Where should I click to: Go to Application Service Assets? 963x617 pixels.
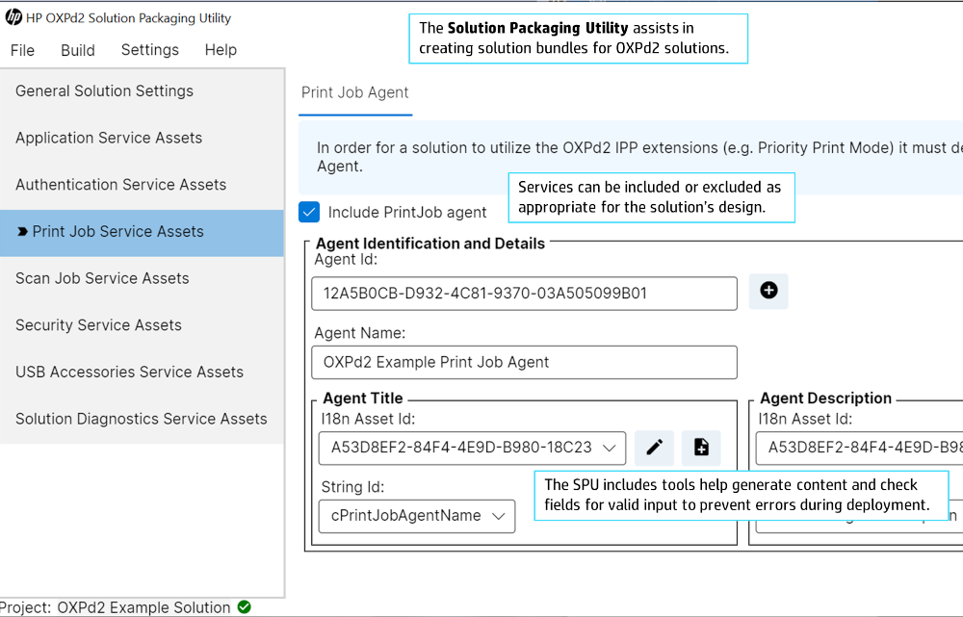coord(142,138)
